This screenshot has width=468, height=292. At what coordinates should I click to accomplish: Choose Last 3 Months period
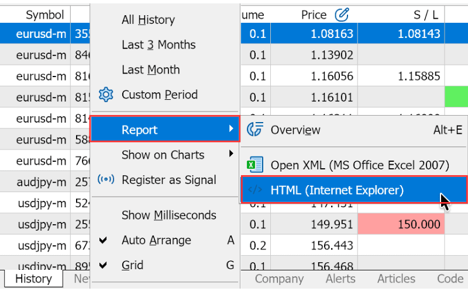point(159,45)
